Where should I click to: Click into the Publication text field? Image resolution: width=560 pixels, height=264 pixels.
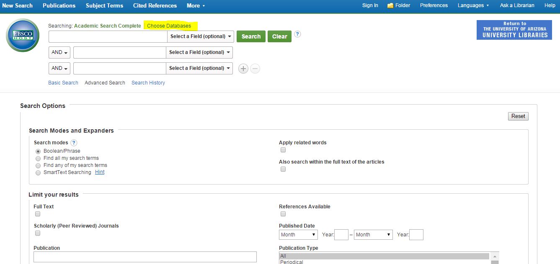coord(145,257)
